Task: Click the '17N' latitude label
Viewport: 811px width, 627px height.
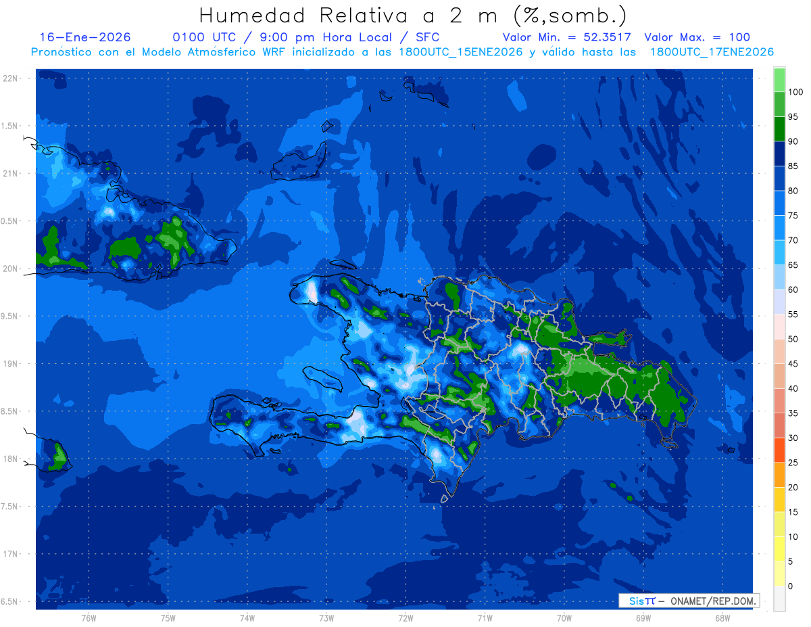Action: (10, 554)
